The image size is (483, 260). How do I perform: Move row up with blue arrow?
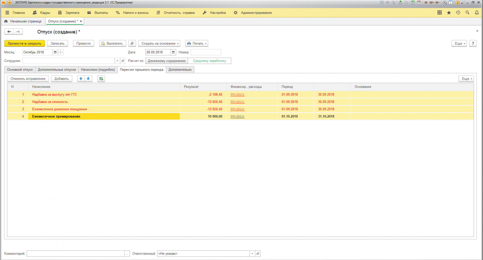click(81, 79)
